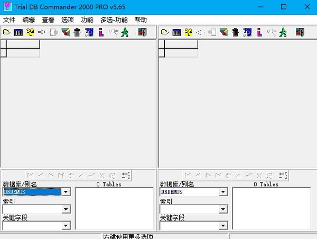Click right grid header cell

(181, 44)
